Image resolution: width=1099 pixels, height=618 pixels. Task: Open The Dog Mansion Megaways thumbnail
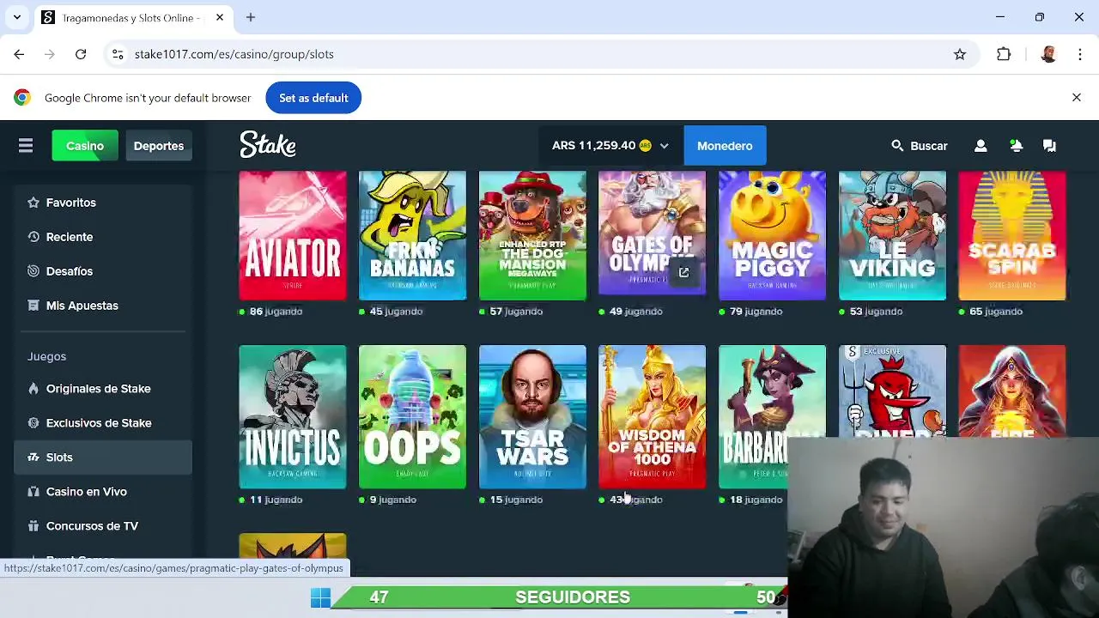click(532, 236)
